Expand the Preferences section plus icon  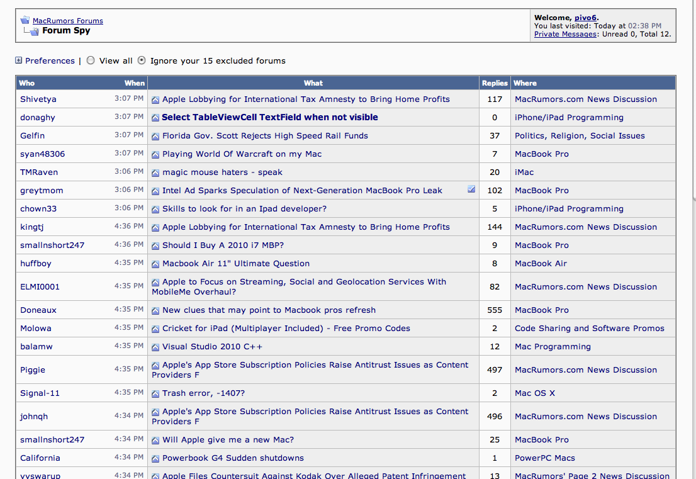point(19,60)
